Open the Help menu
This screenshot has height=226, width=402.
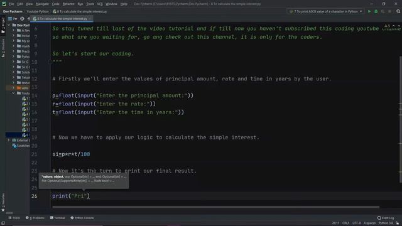click(x=124, y=4)
